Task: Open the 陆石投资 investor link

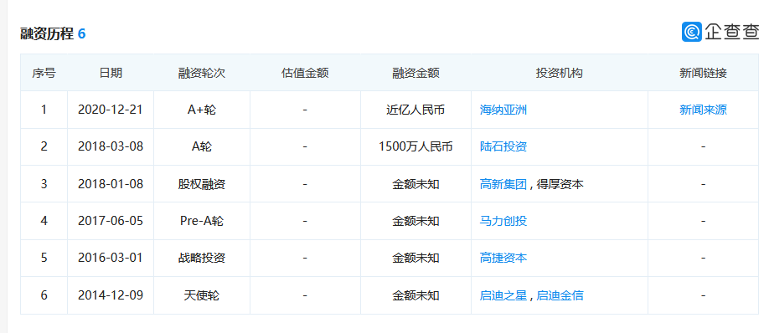Action: (503, 146)
